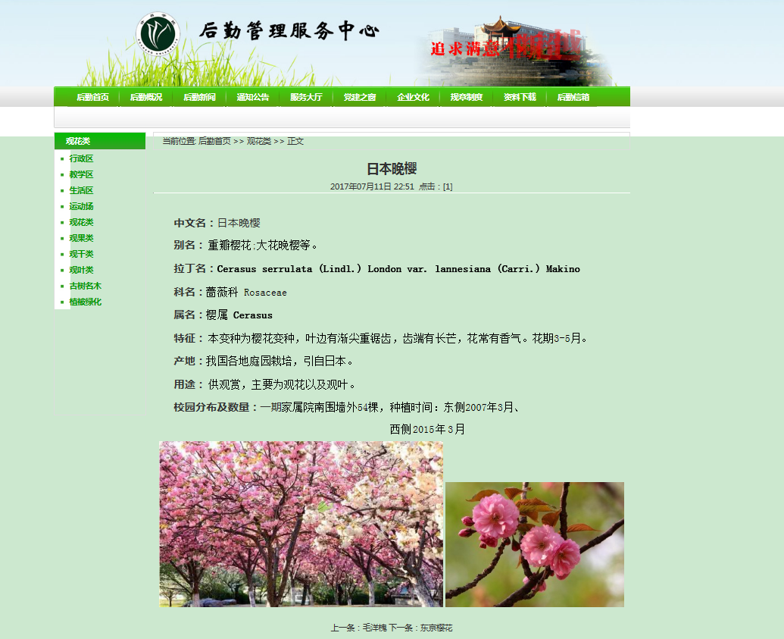Open 后勤新闻 from the green menu bar
This screenshot has width=784, height=639.
click(199, 97)
